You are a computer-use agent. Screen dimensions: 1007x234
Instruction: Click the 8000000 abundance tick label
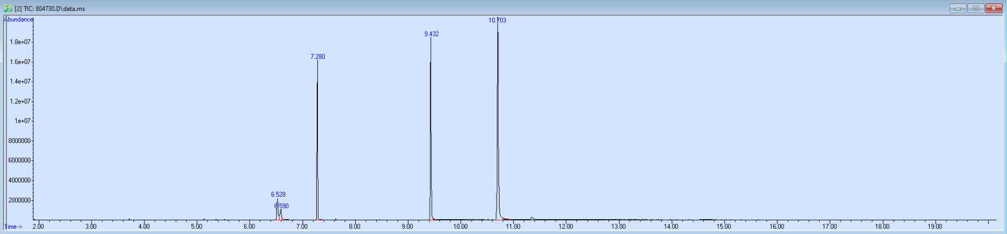pos(19,141)
